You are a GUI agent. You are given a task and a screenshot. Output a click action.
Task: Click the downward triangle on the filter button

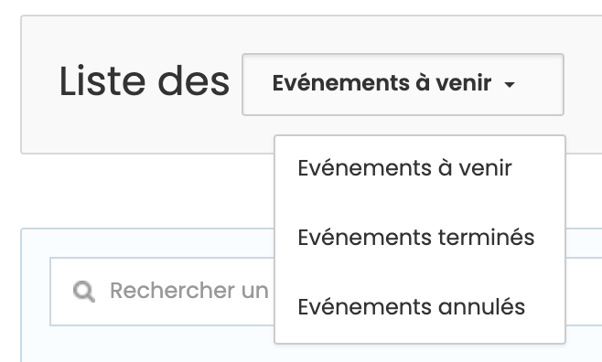click(x=509, y=84)
